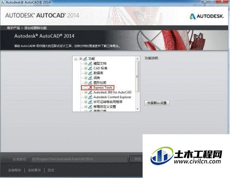Select the Autodesk 360 for AutoCAD label
This screenshot has height=178, width=230.
(113, 92)
